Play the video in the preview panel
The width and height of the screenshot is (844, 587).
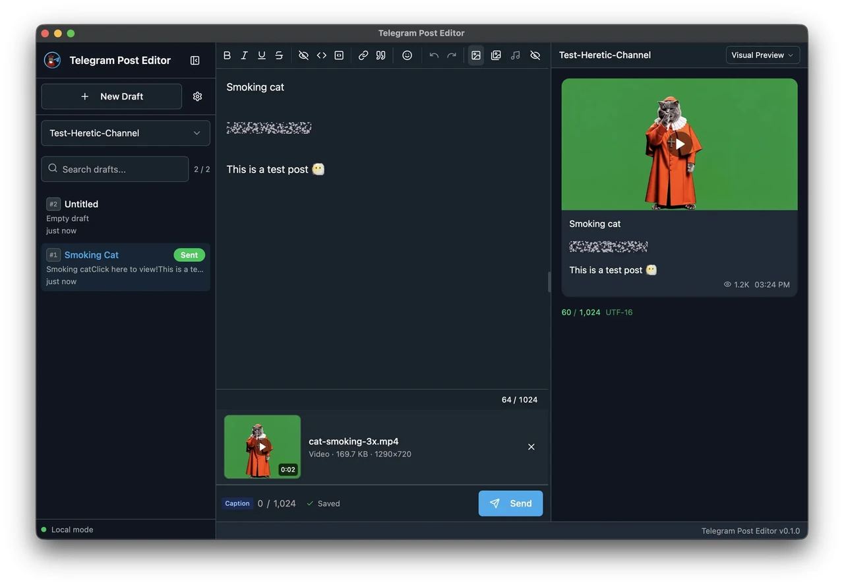(680, 144)
